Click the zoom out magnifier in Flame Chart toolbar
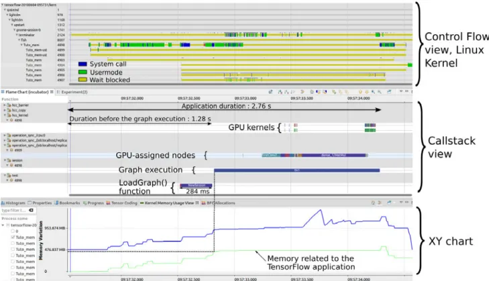The height and width of the screenshot is (281, 489). 380,92
